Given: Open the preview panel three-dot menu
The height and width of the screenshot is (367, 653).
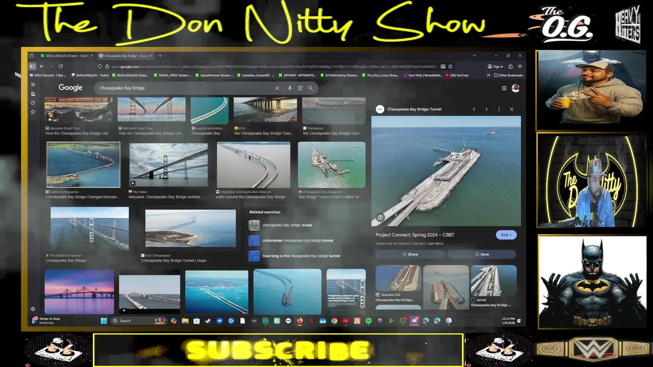Looking at the screenshot, I should [x=499, y=109].
